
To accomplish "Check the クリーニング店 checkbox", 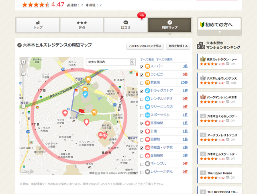I will pos(142,108).
